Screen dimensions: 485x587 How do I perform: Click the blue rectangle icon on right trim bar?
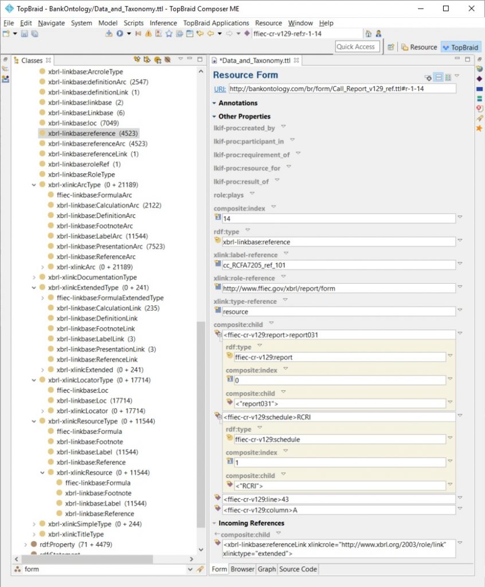coord(479,89)
